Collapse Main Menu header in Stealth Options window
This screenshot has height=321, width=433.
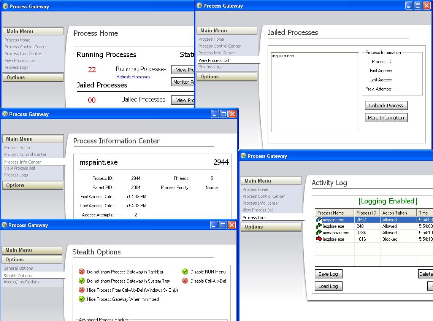(32, 250)
